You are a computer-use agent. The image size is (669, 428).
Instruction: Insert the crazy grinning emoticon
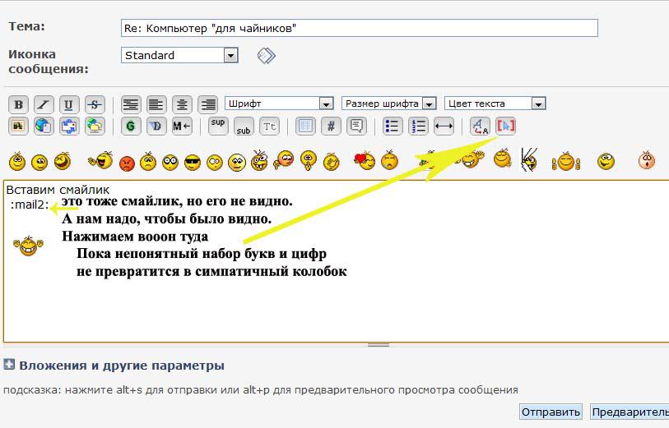[259, 161]
